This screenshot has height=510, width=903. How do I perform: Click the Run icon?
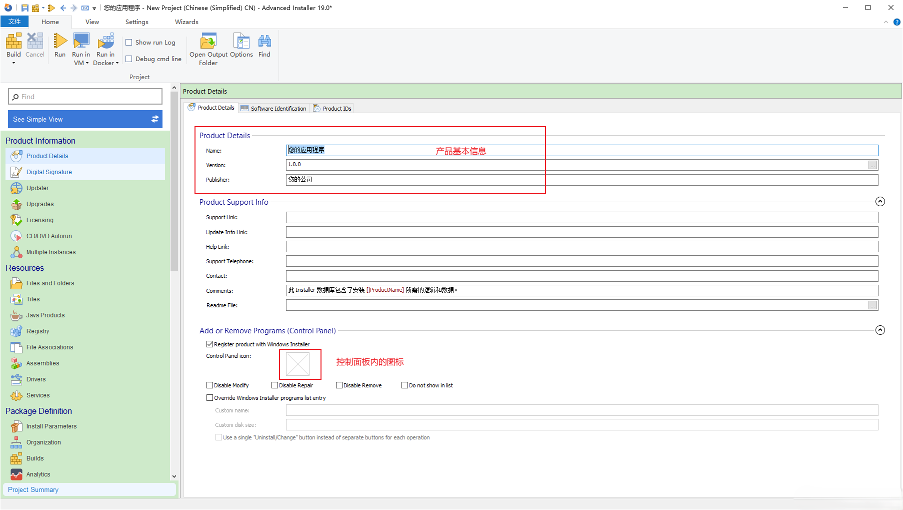(60, 41)
